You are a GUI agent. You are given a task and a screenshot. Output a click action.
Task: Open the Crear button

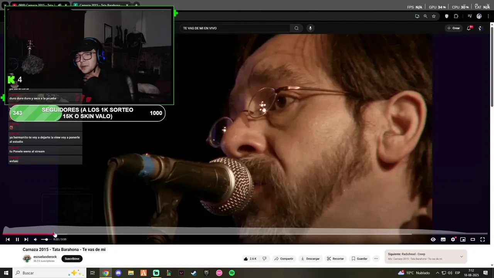pyautogui.click(x=453, y=28)
